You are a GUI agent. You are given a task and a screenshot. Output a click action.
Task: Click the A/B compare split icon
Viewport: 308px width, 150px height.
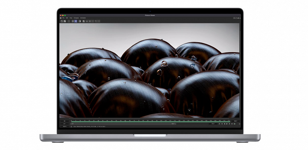(x=84, y=21)
